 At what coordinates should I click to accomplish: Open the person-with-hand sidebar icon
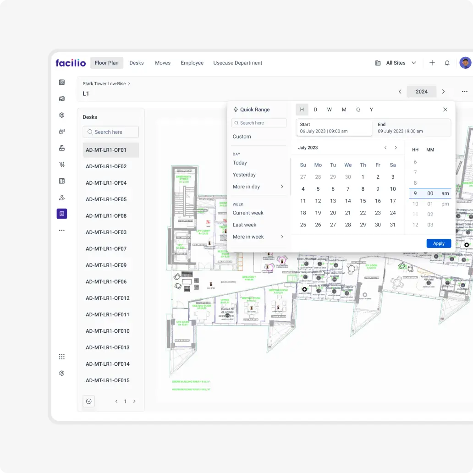coord(62,198)
